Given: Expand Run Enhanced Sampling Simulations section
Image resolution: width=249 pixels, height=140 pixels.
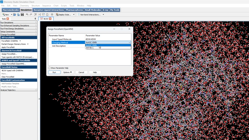Looking at the screenshot, I should [19, 26].
